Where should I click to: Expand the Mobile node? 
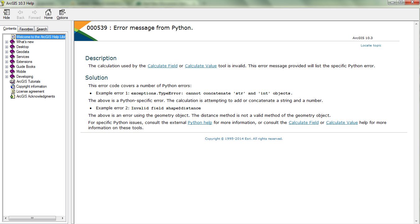click(7, 72)
